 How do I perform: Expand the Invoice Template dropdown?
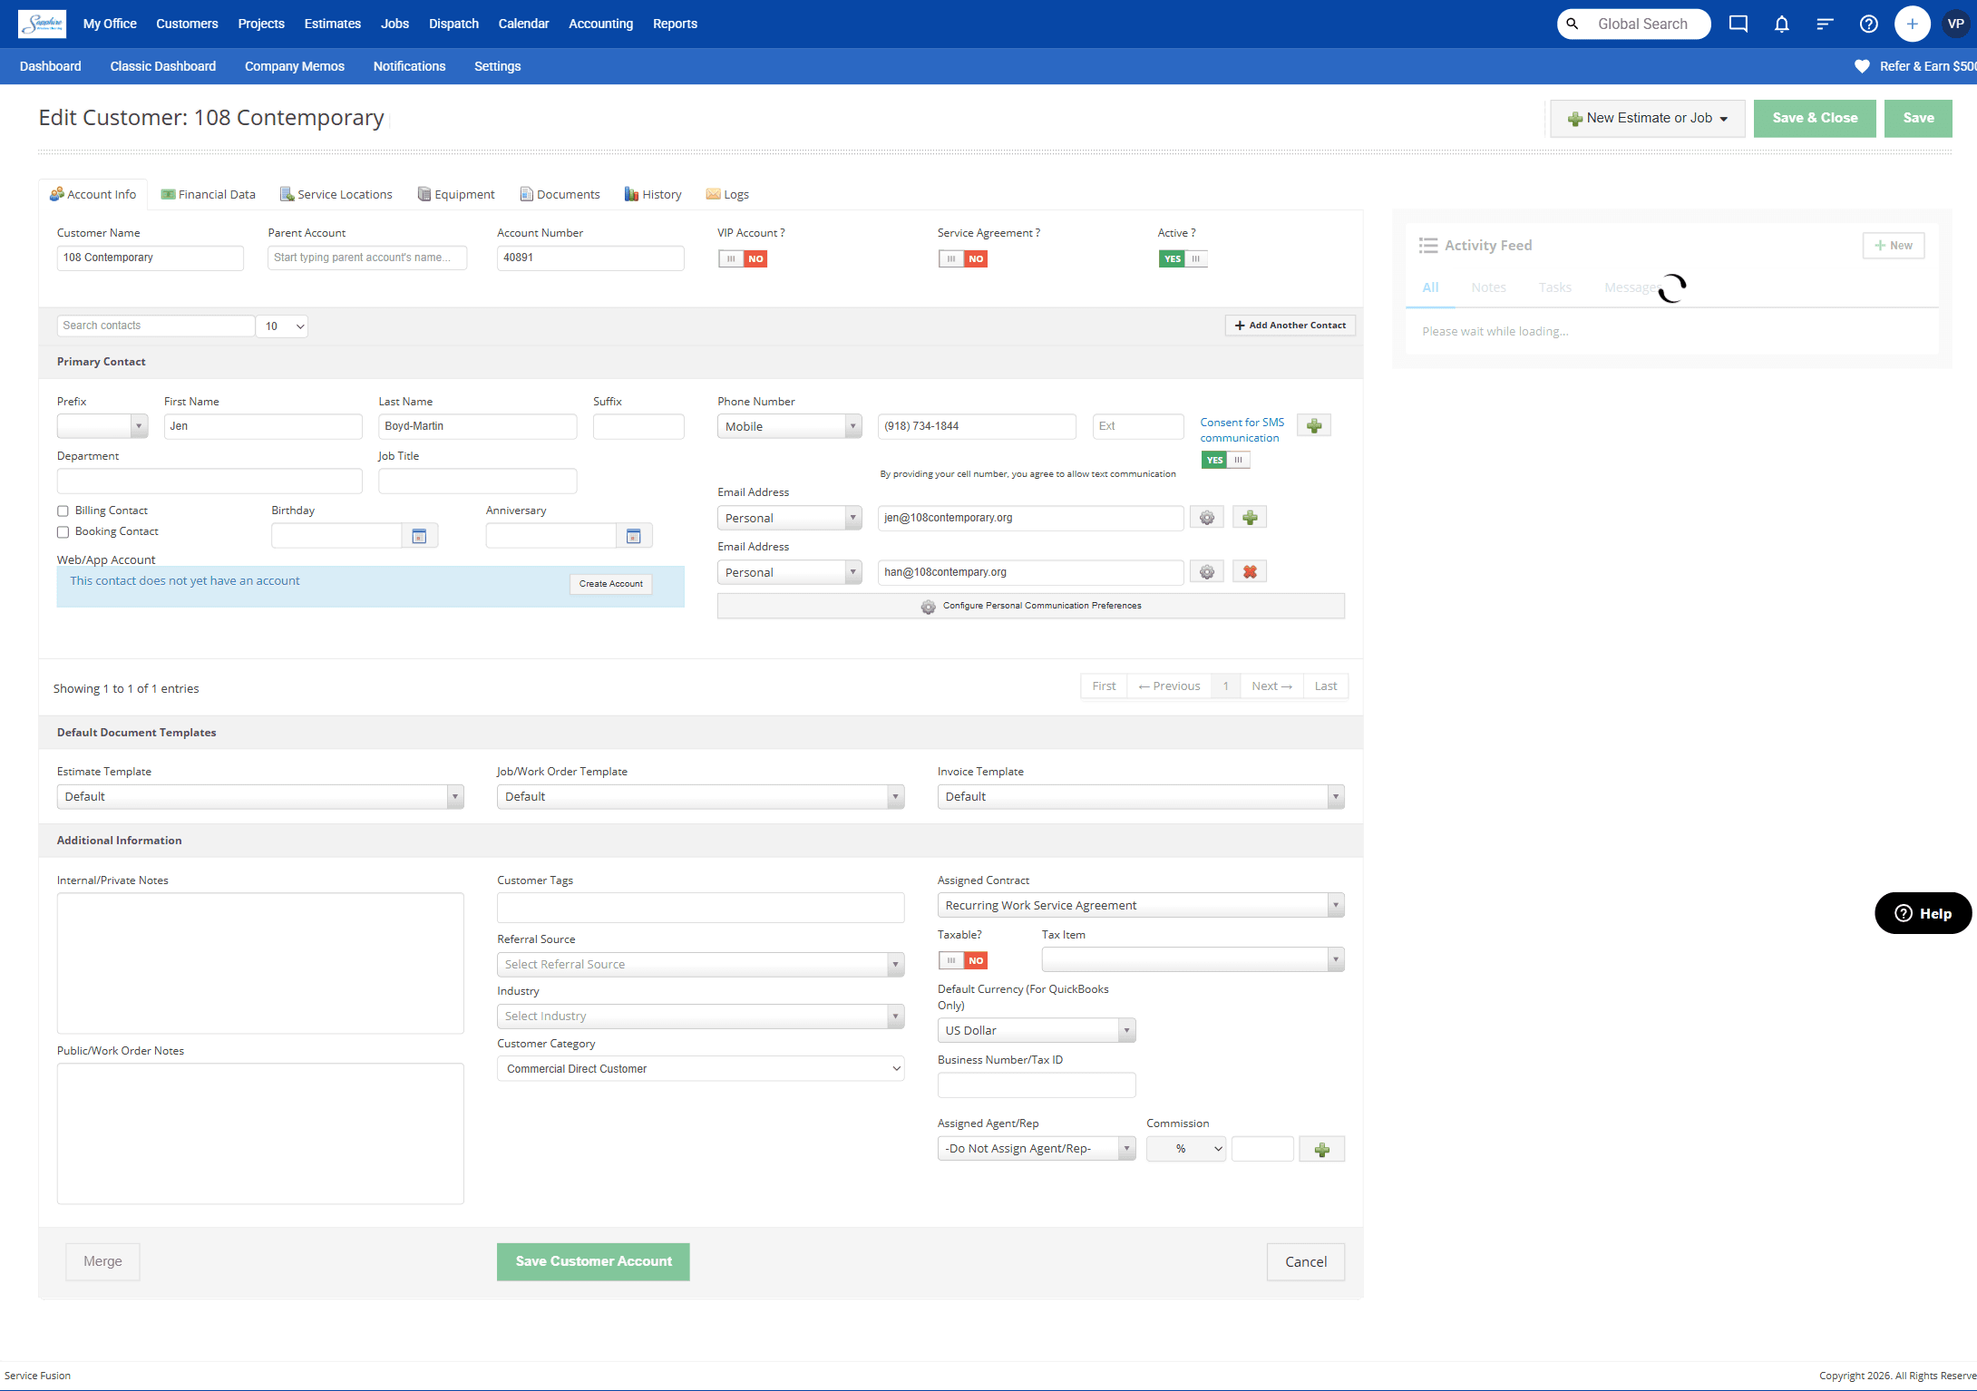[1141, 797]
